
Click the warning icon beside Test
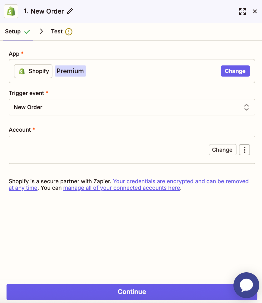69,32
